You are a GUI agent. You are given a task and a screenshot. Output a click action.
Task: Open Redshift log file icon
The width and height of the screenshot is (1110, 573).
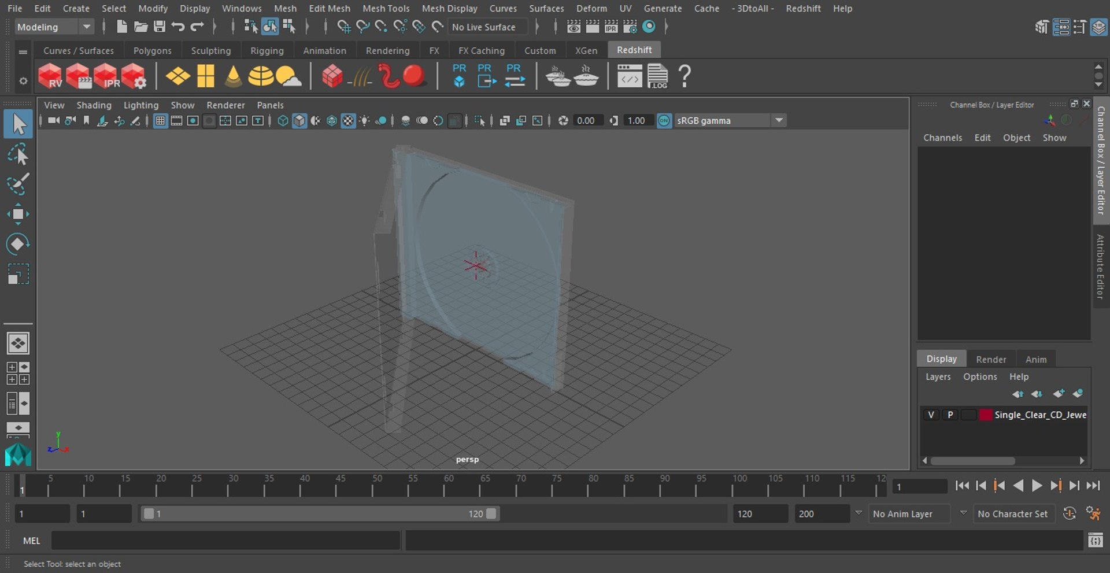click(657, 76)
